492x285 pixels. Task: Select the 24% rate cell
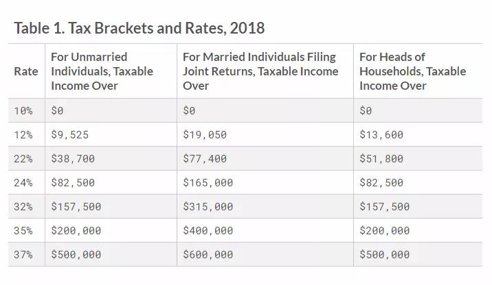click(23, 183)
